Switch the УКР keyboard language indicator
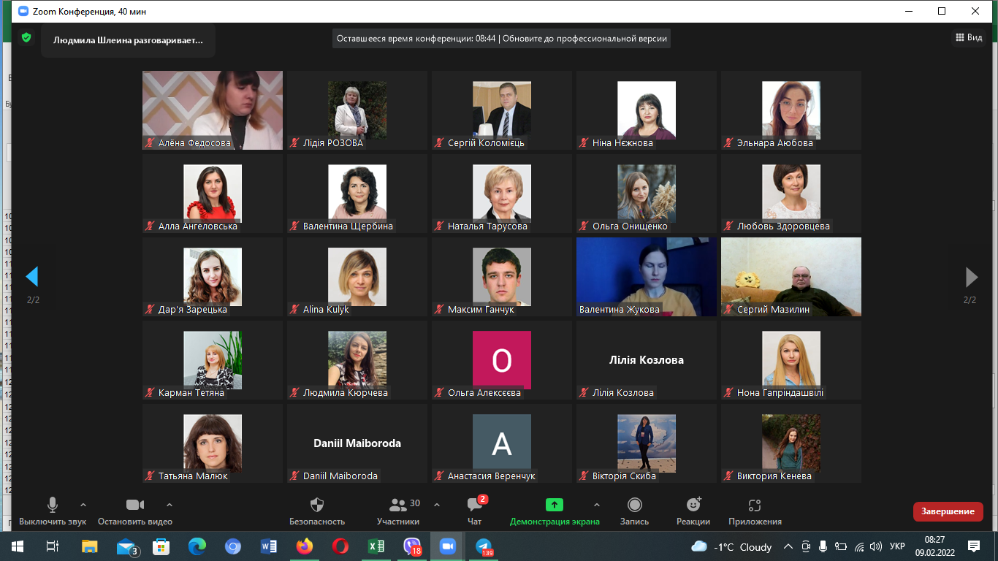Viewport: 998px width, 561px height. [x=898, y=546]
